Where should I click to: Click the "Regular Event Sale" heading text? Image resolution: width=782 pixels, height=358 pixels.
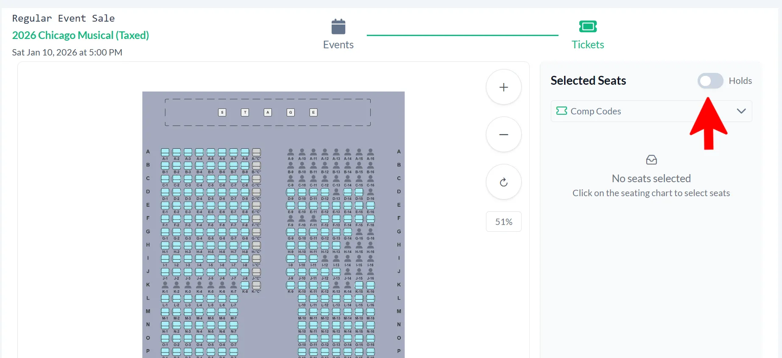[64, 18]
